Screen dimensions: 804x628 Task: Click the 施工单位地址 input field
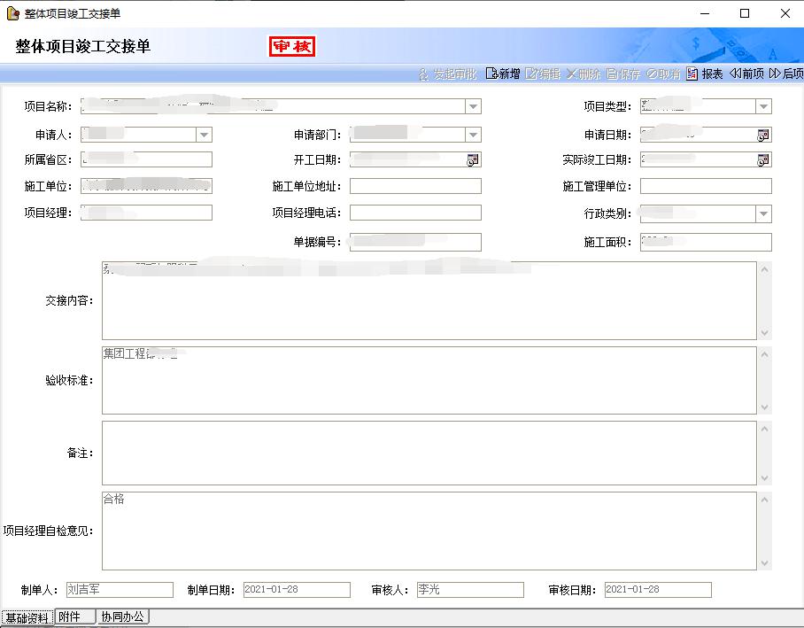[415, 187]
